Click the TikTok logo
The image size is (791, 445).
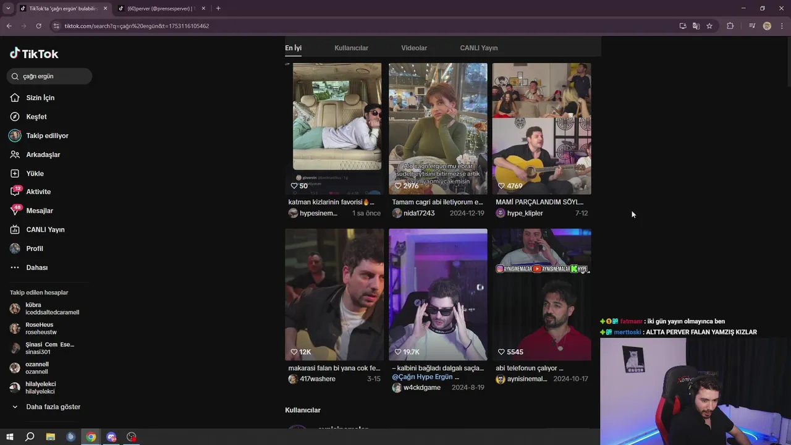click(x=34, y=53)
